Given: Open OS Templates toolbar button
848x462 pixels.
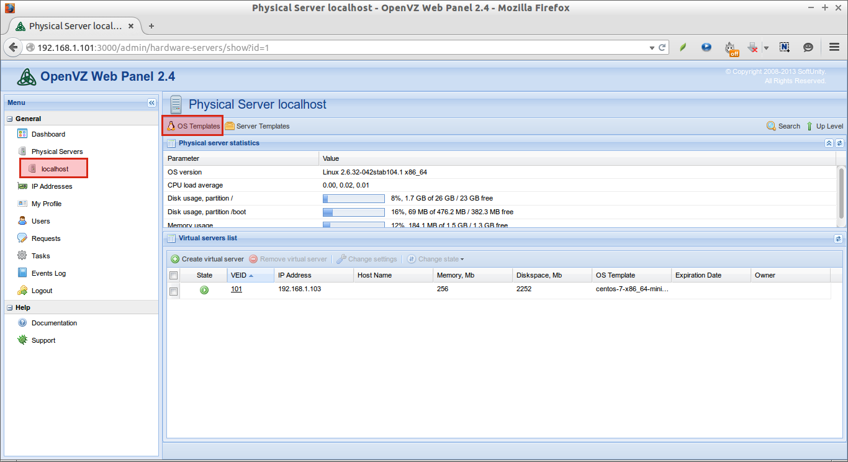Looking at the screenshot, I should (192, 126).
